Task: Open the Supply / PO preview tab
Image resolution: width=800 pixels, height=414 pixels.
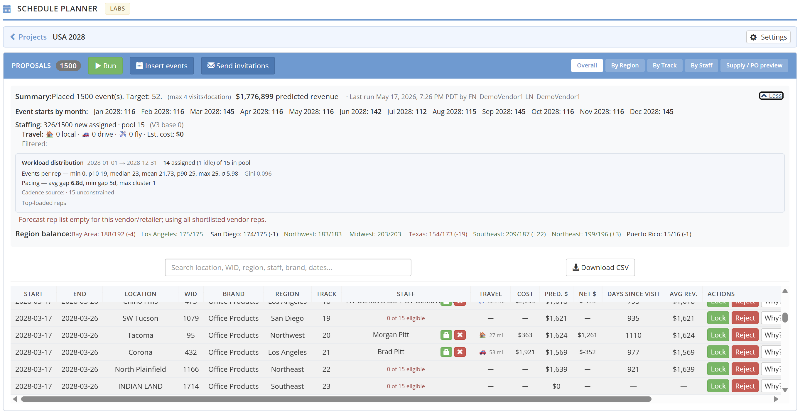Action: point(754,65)
